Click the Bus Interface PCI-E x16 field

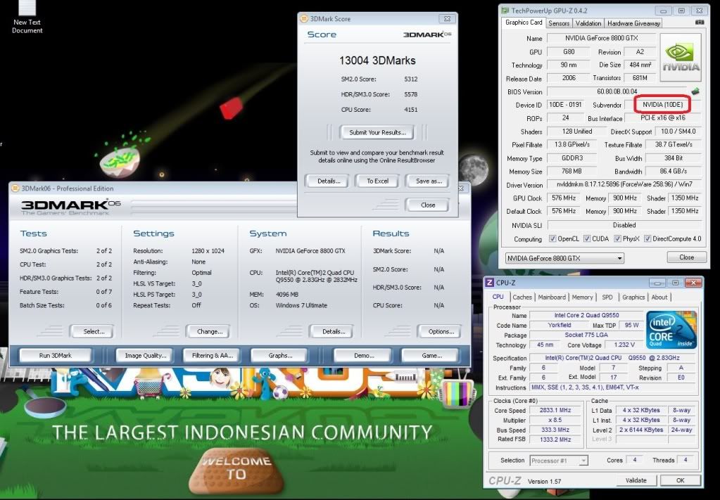(x=662, y=118)
